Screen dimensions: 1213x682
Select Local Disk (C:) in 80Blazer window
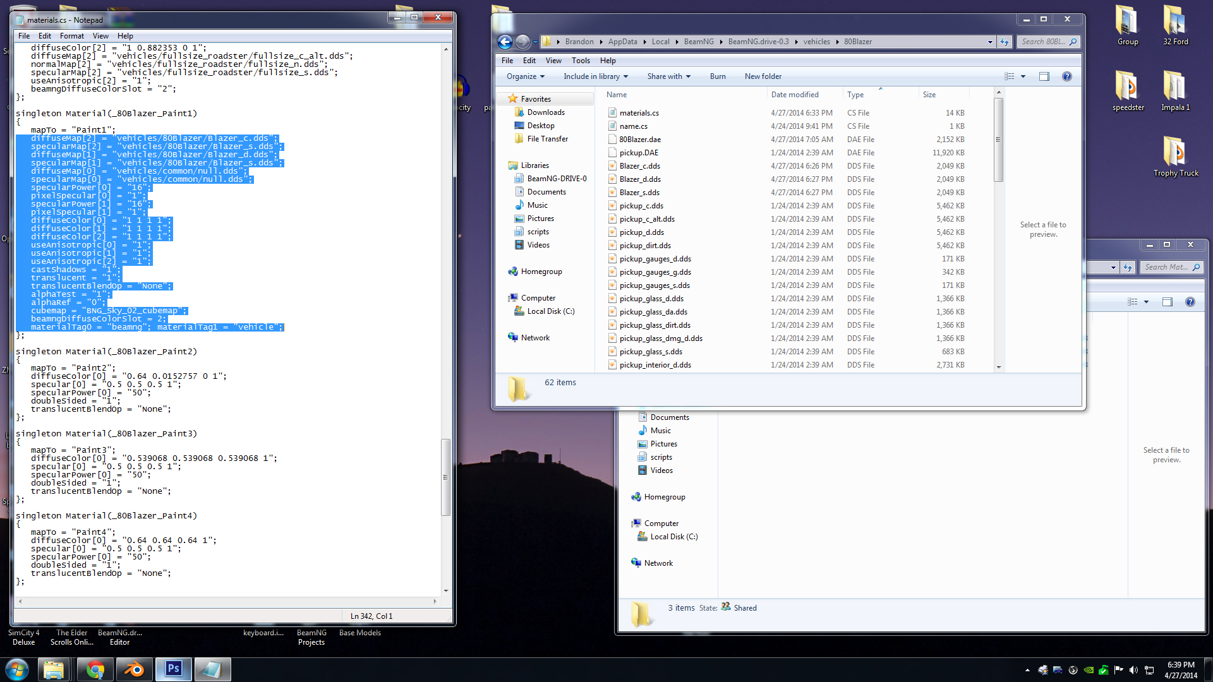[x=551, y=311]
